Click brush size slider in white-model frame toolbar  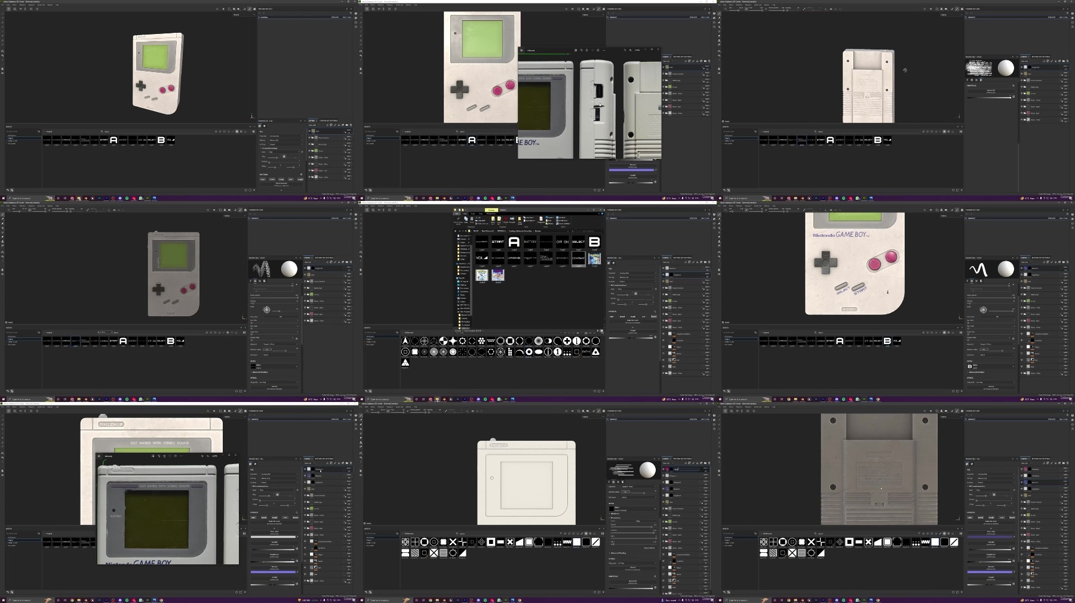tap(377, 413)
